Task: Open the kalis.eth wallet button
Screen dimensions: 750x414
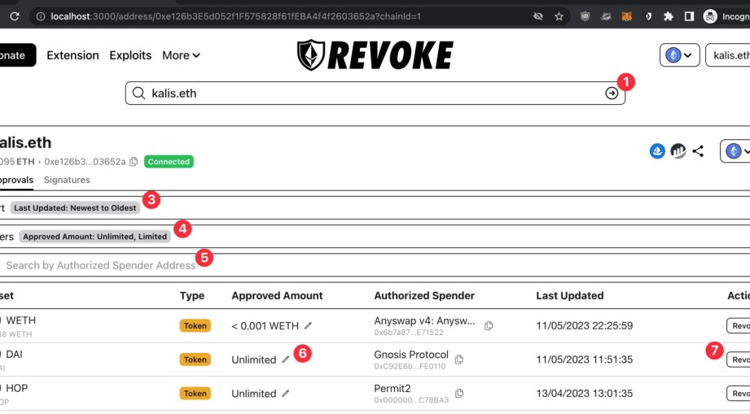Action: click(x=728, y=55)
